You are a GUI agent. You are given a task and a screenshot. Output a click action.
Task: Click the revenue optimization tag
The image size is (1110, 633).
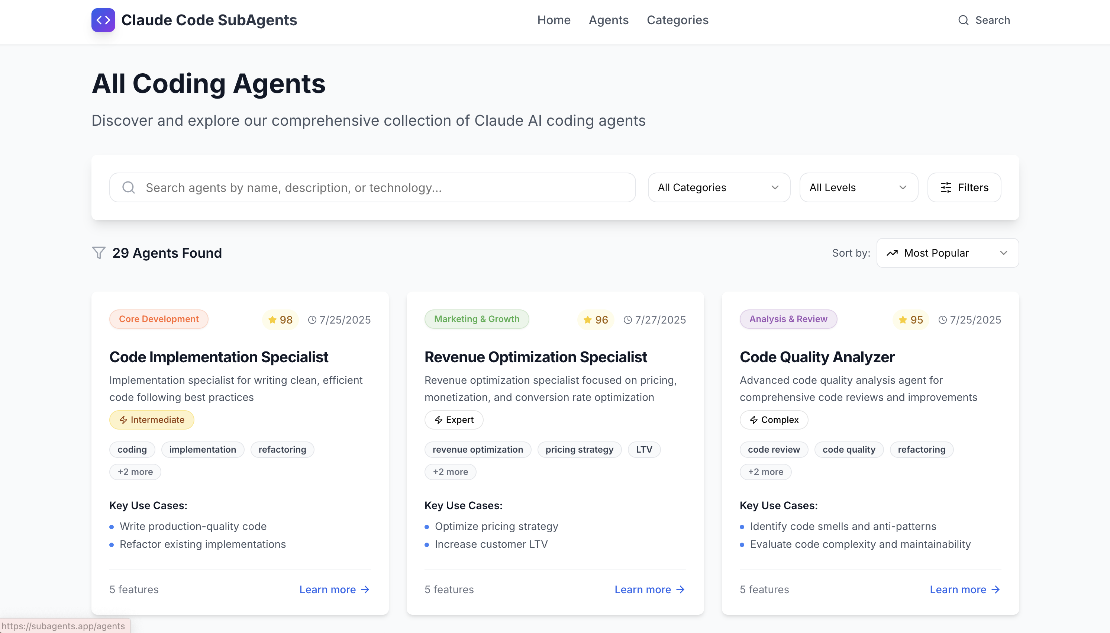click(477, 450)
